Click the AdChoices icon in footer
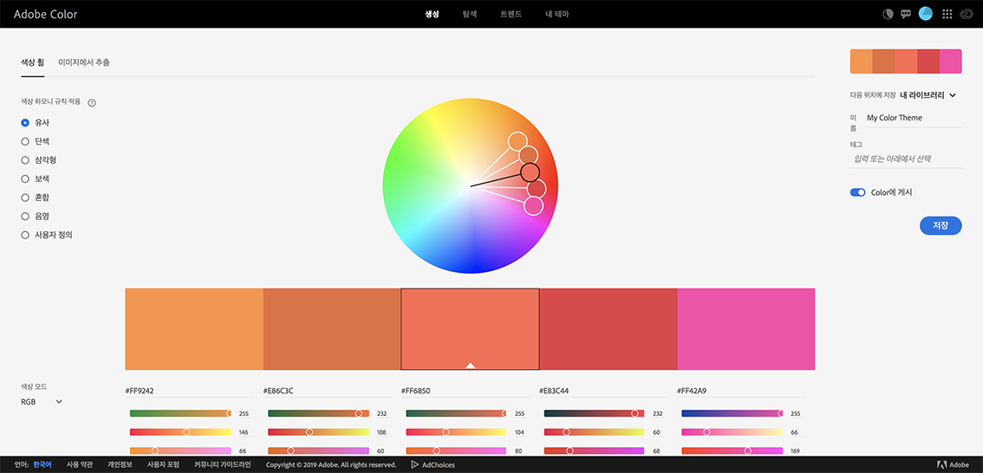 (415, 465)
